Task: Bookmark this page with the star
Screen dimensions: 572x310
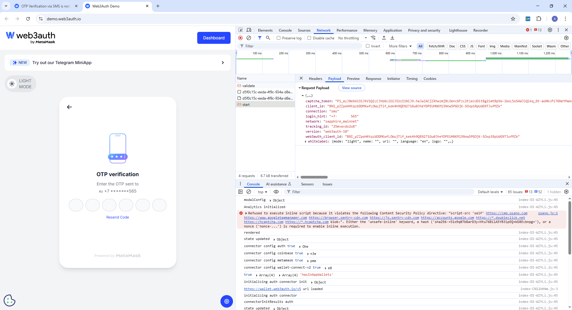Action: tap(513, 19)
